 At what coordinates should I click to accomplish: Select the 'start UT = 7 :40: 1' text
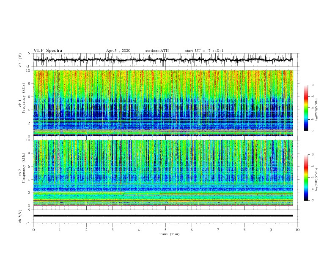(204, 51)
